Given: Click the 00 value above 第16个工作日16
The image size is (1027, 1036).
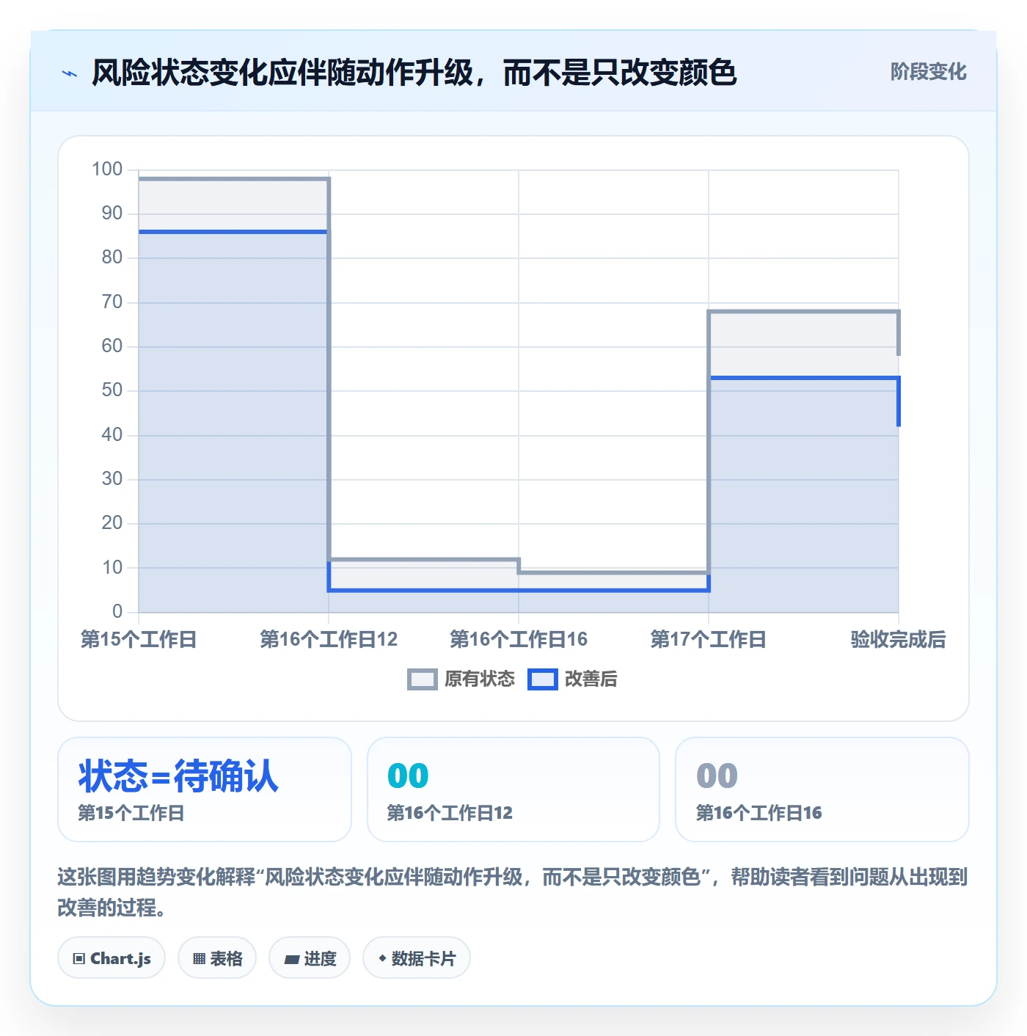Looking at the screenshot, I should tap(717, 776).
